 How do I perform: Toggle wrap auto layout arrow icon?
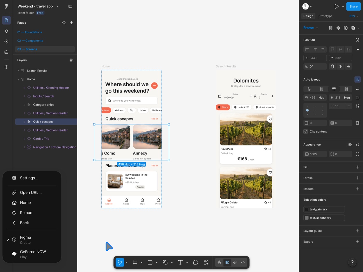[x=358, y=89]
